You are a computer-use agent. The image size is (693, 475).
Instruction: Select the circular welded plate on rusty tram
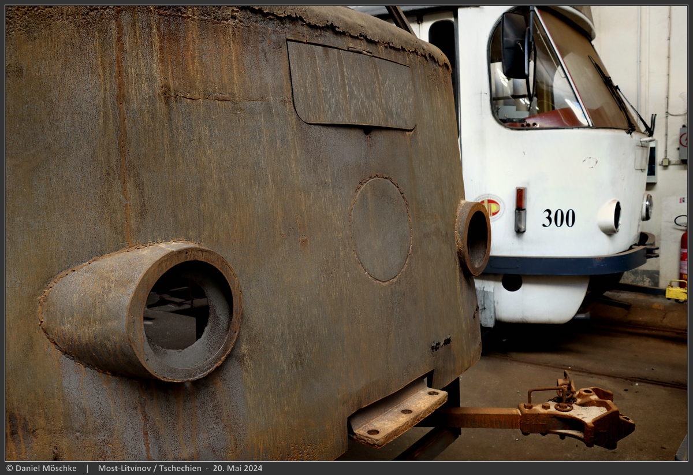point(381,229)
